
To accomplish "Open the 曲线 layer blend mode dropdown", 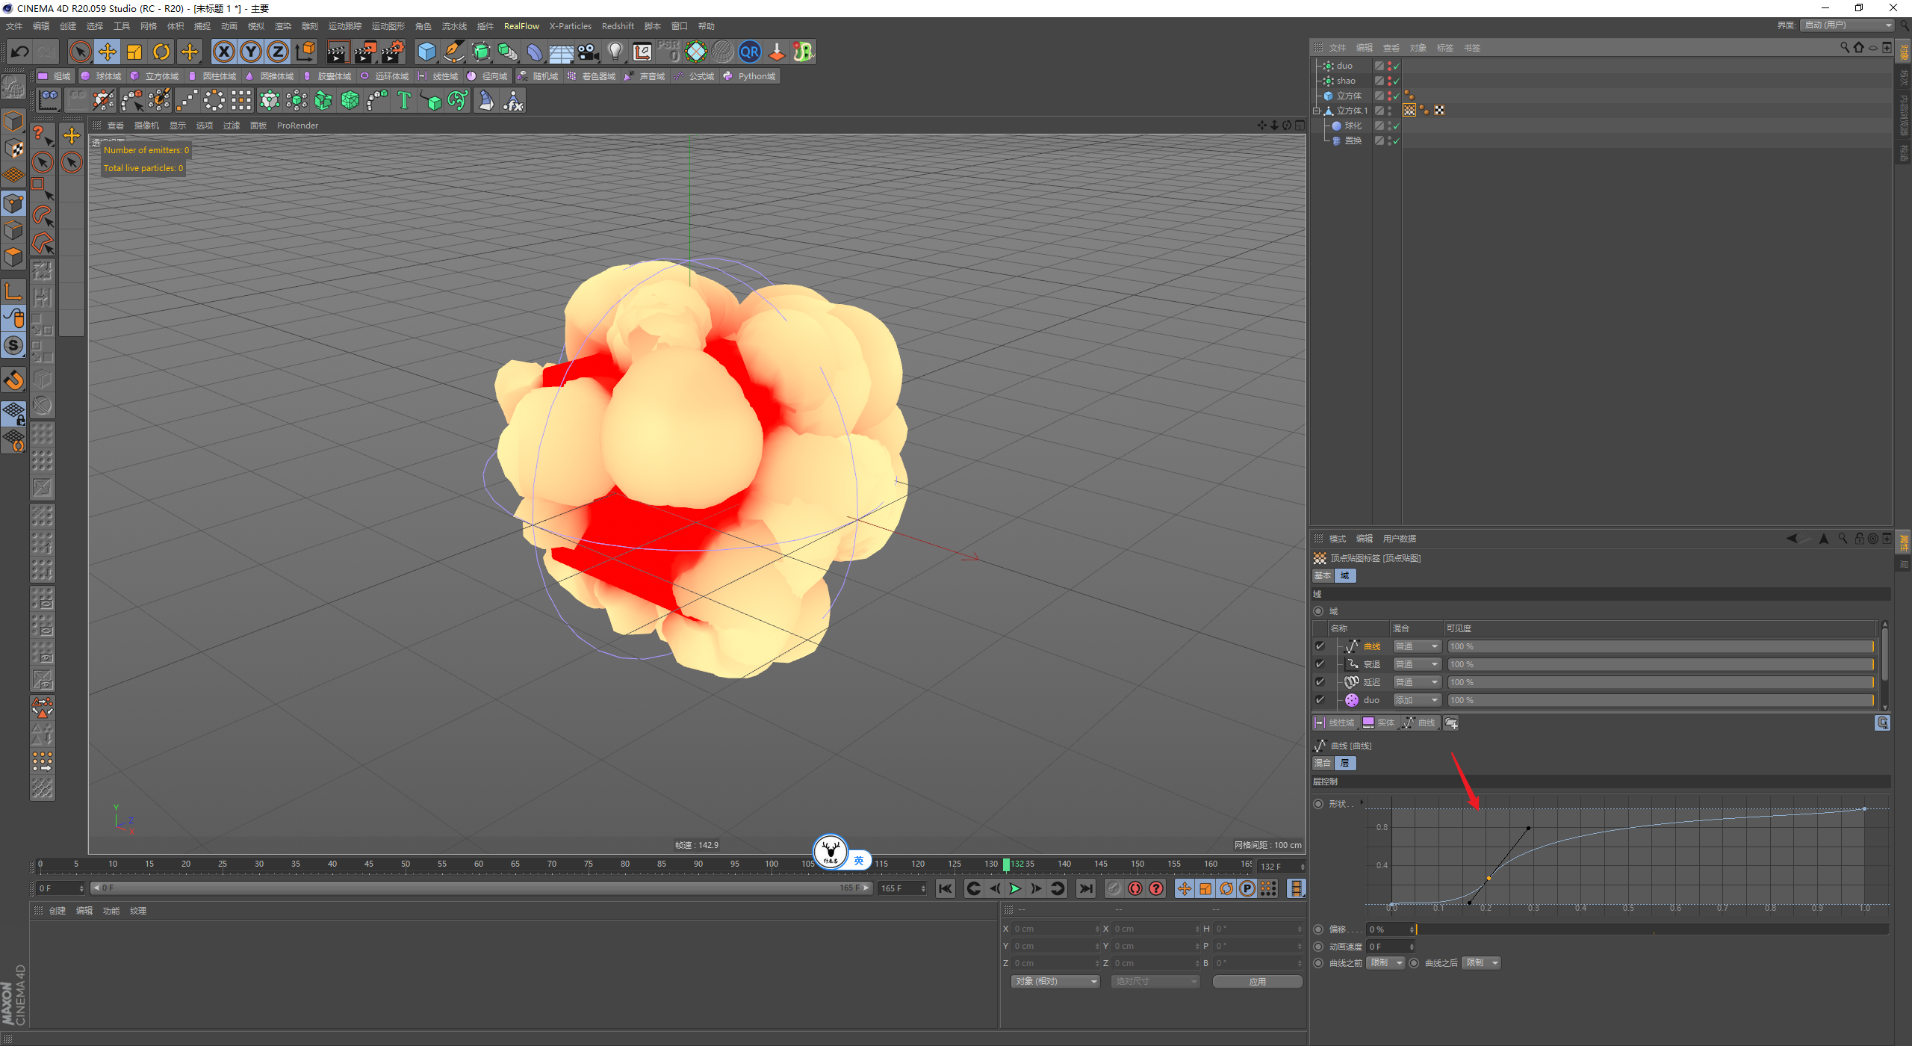I will tap(1417, 646).
